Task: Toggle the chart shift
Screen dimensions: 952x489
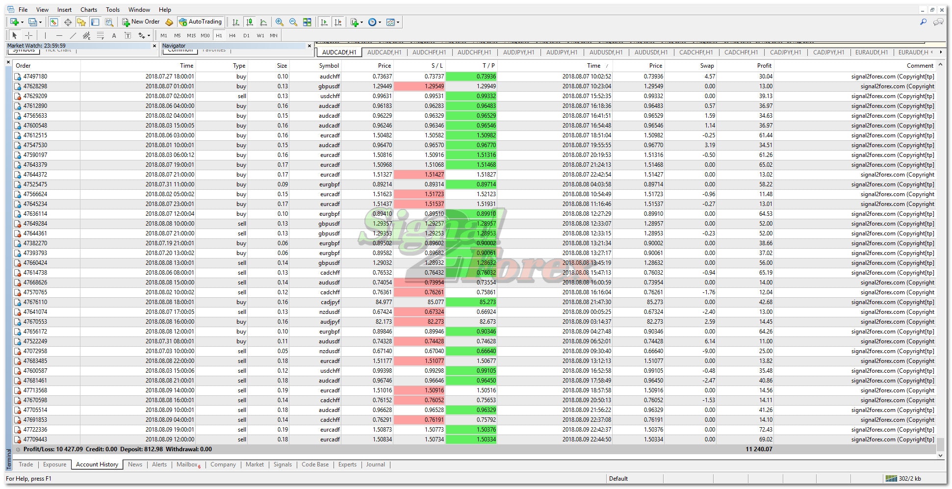Action: 338,22
